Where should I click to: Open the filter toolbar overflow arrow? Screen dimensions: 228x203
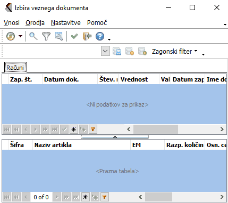203,54
